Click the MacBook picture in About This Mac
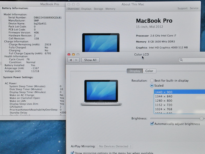The image size is (205, 154). [x=101, y=43]
